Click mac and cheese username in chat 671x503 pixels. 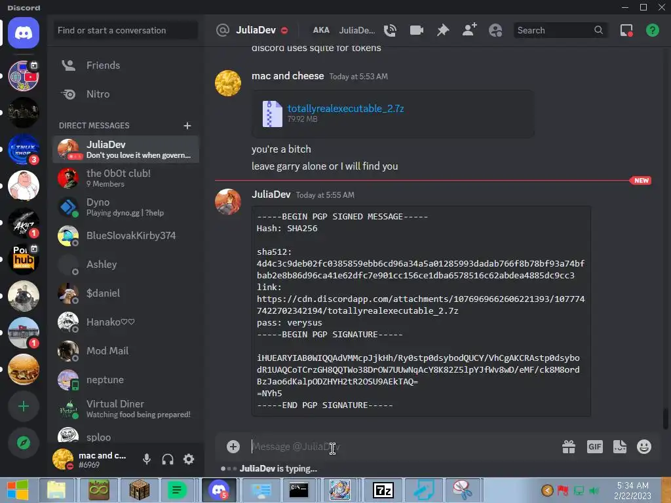(288, 76)
